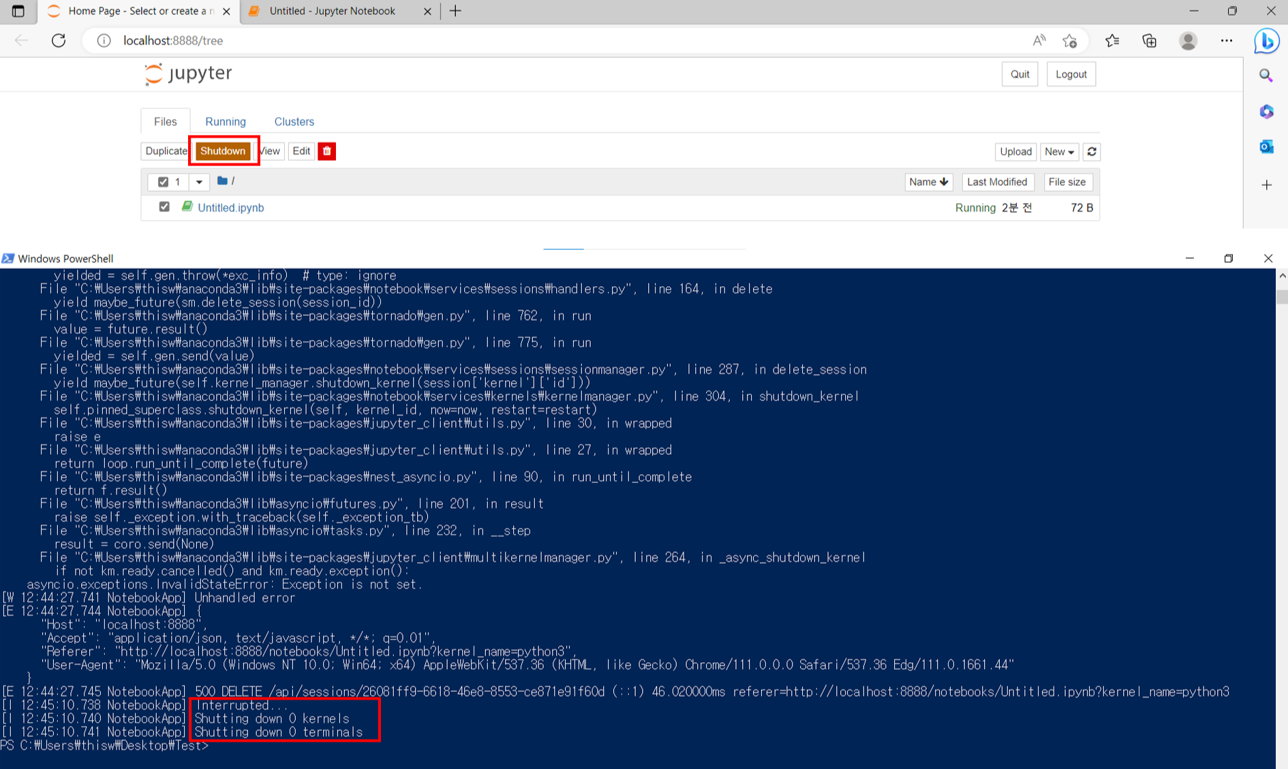Click the '72 B' file size value
Viewport: 1288px width, 769px height.
[1082, 208]
